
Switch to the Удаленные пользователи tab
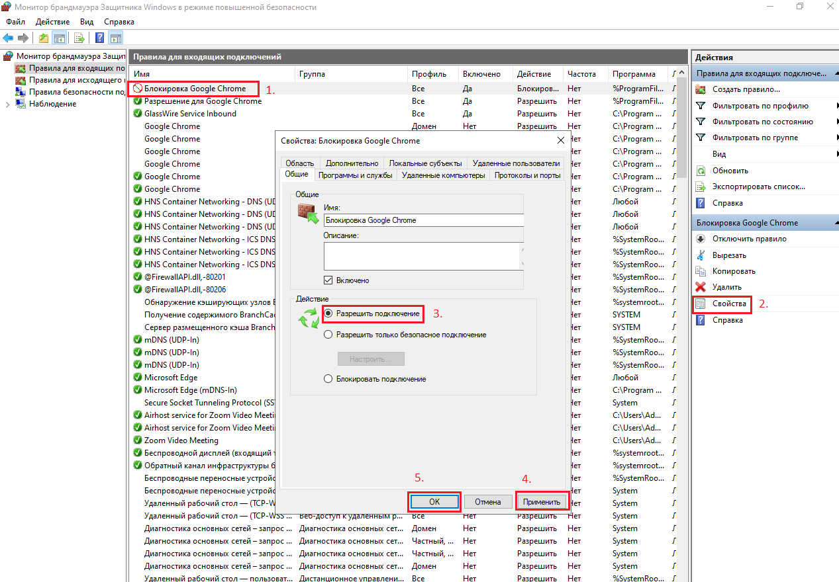tap(517, 163)
